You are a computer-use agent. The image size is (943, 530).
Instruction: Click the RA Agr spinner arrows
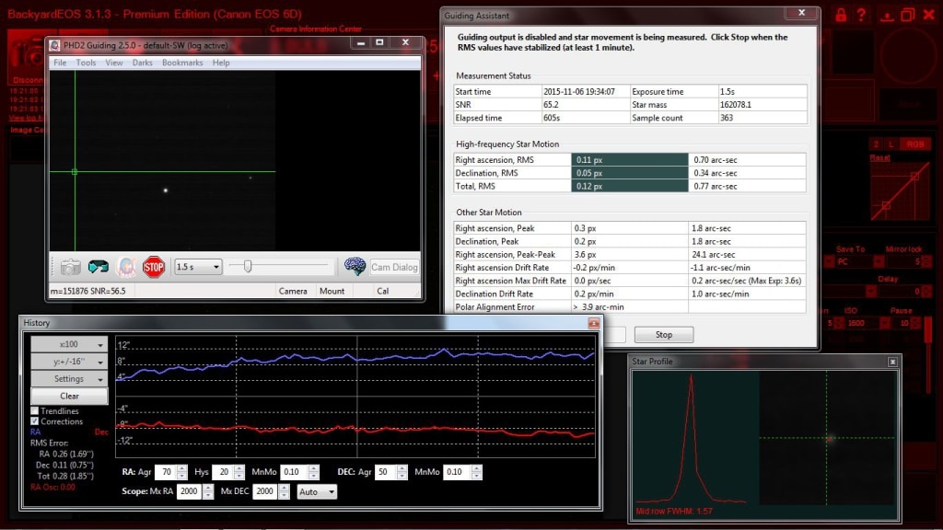click(x=182, y=472)
